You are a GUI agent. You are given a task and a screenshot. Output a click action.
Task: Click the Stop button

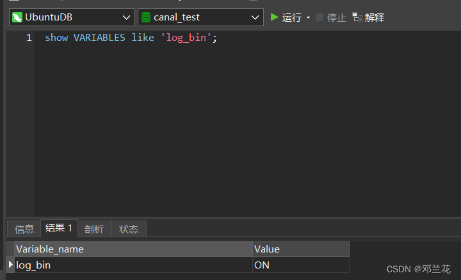(x=331, y=18)
